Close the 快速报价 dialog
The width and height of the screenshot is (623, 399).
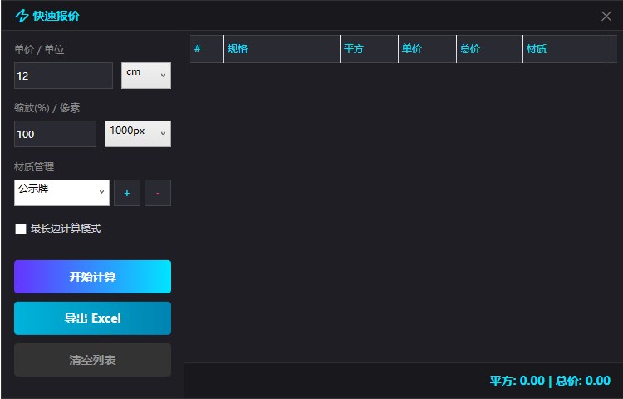(x=606, y=16)
